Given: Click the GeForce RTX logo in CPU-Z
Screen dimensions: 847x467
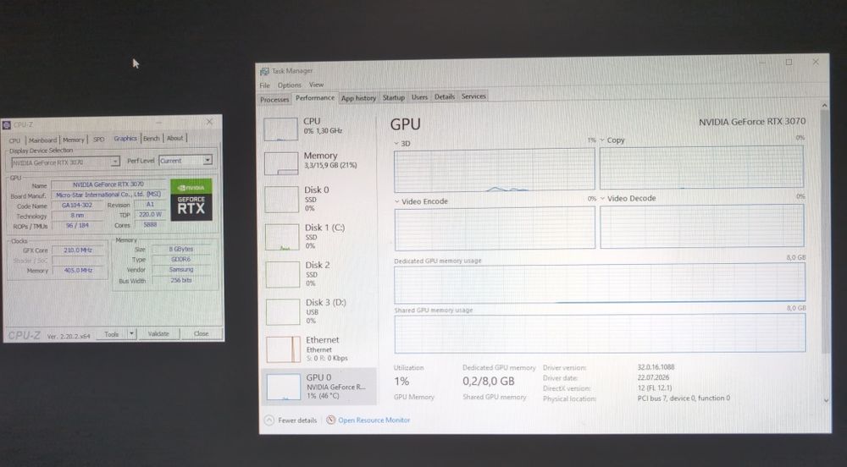Looking at the screenshot, I should [191, 200].
